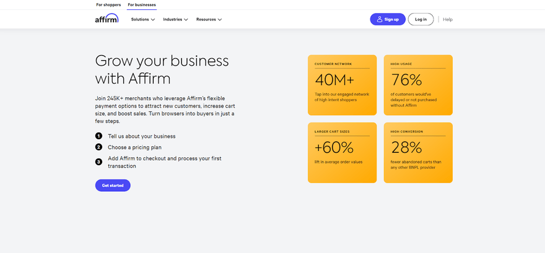Switch to For shoppers tab
This screenshot has width=545, height=253.
coord(108,5)
